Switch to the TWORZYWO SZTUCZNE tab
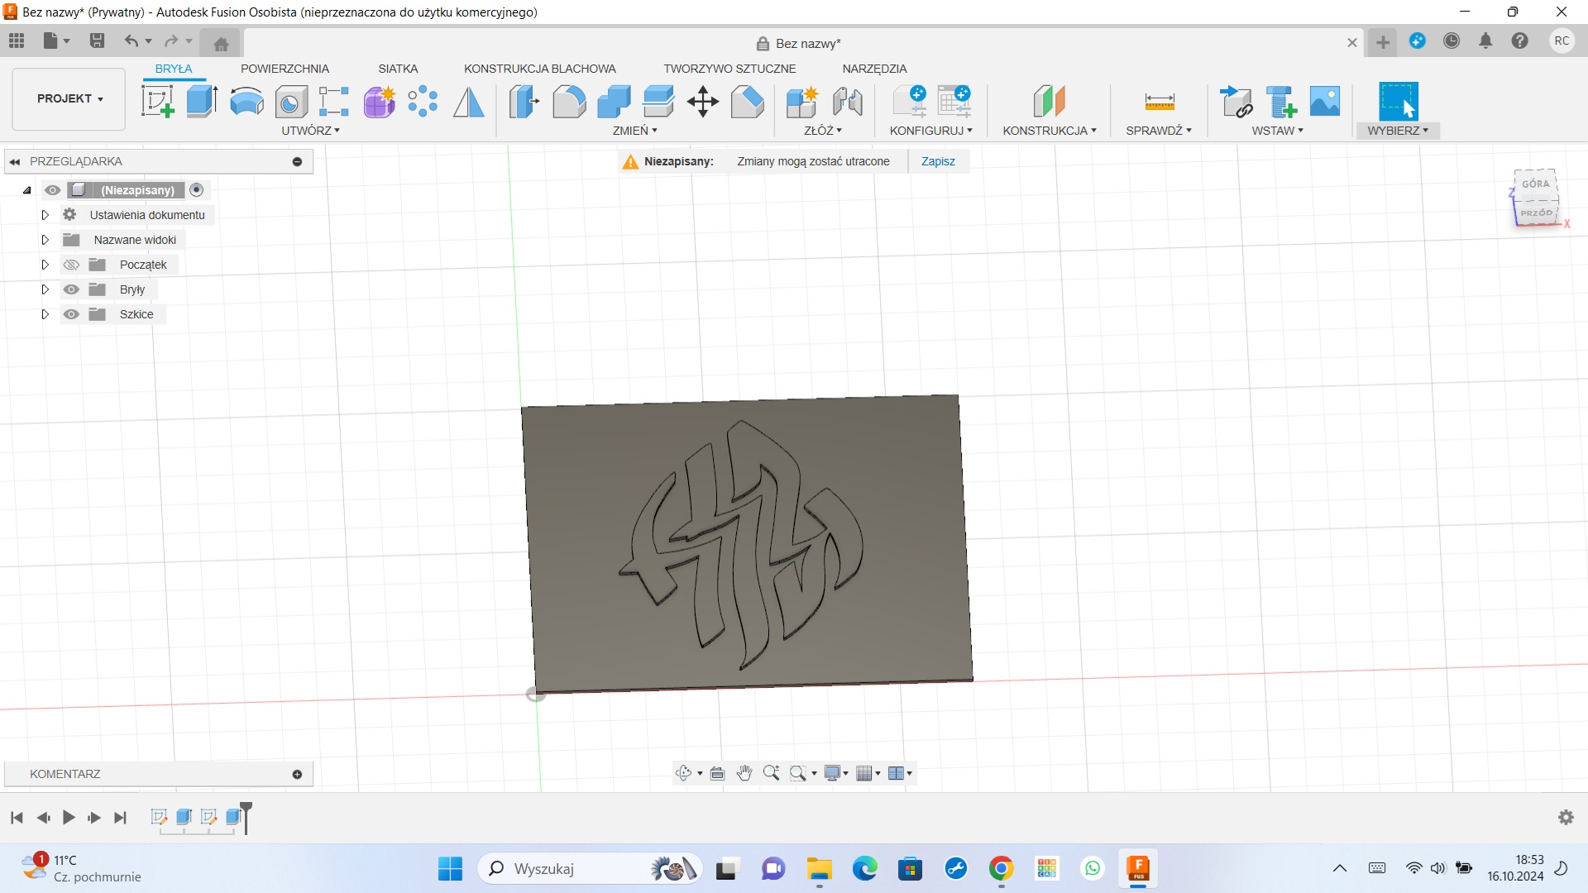Viewport: 1588px width, 893px height. [729, 69]
